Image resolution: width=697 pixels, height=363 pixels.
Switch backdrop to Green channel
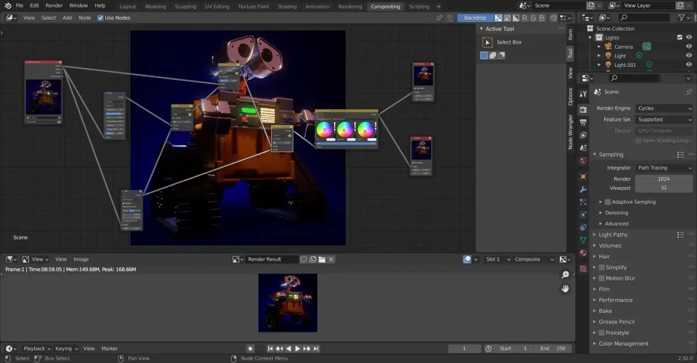(533, 17)
